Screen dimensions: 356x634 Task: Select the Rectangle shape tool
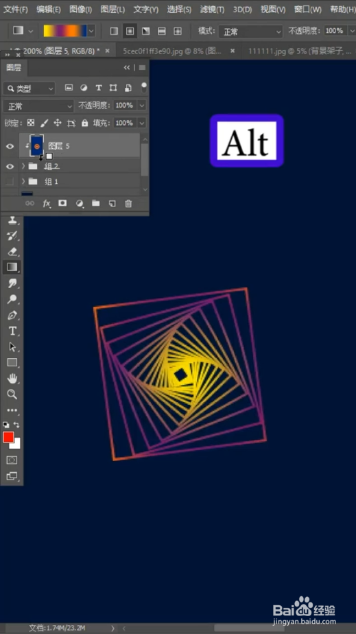12,363
